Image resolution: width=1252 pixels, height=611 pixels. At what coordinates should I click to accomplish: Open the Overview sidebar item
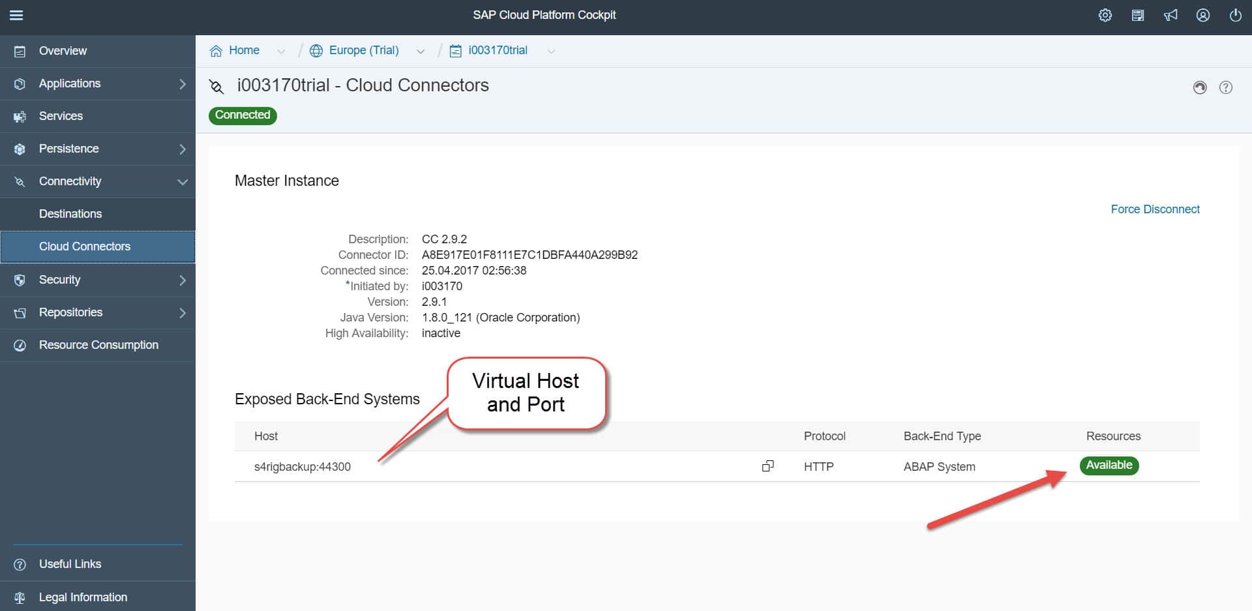point(63,51)
